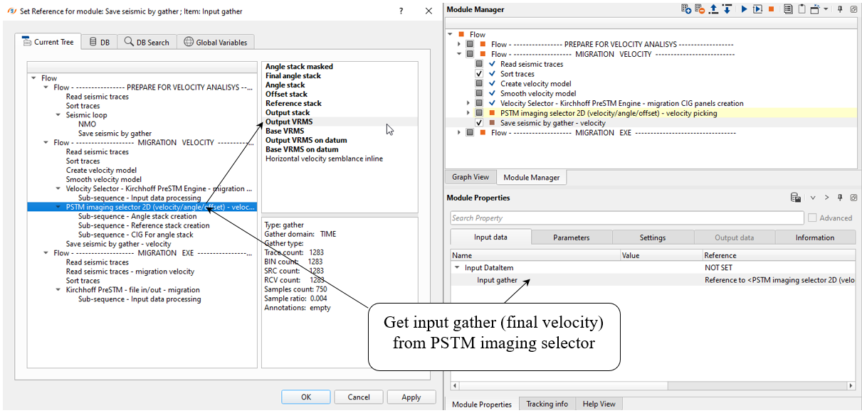Click the add module icon in Module Manager
The width and height of the screenshot is (862, 413).
pos(686,9)
